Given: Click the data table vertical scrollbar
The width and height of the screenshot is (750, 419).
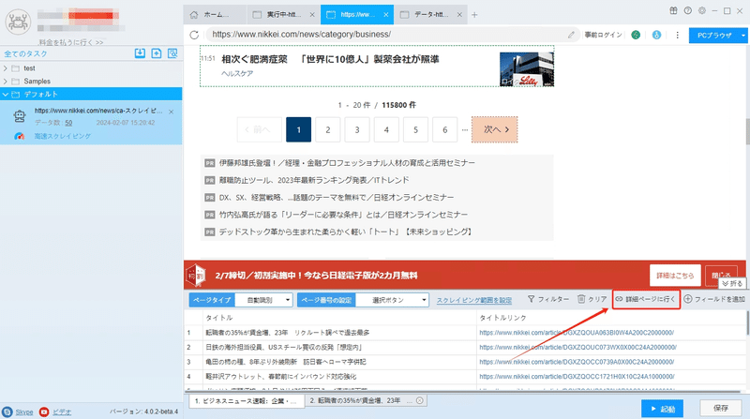Looking at the screenshot, I should (747, 322).
